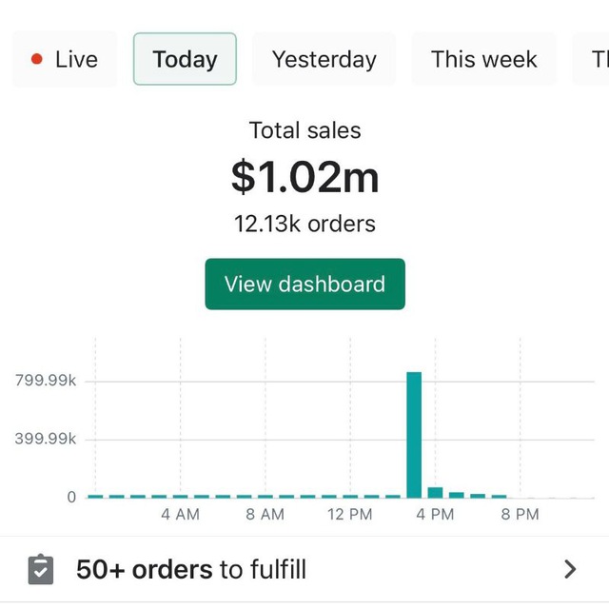Viewport: 609px width, 609px height.
Task: Click the 12 PM label on chart axis
Action: coord(350,514)
